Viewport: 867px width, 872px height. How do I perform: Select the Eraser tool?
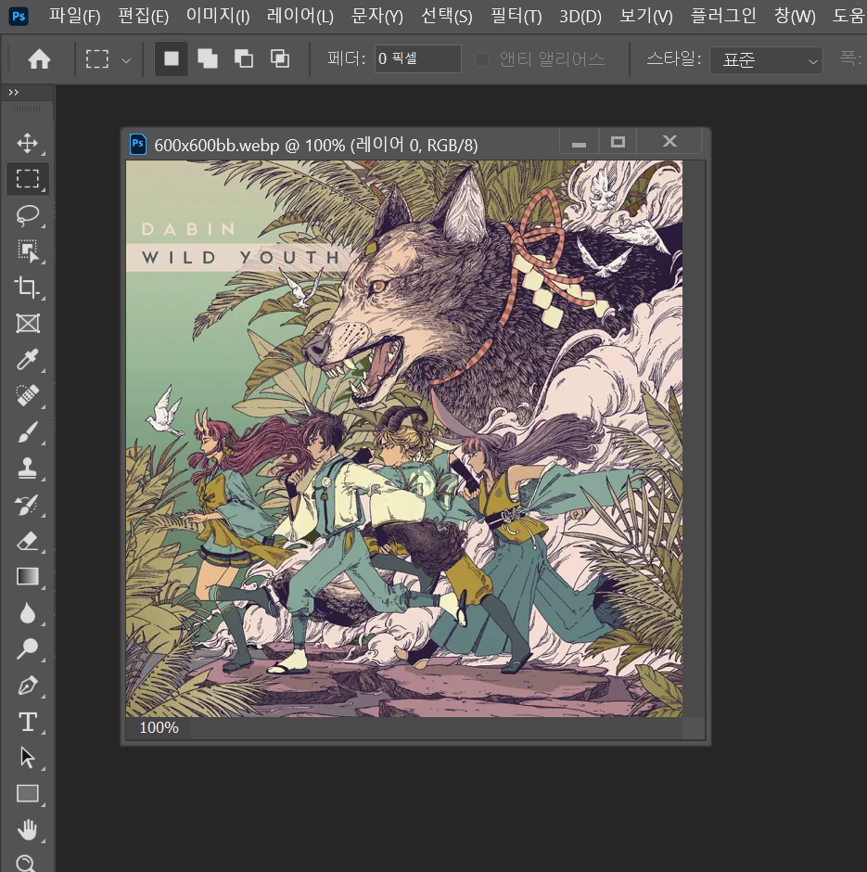pos(27,541)
